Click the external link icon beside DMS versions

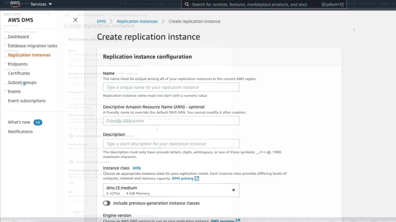tap(238, 220)
